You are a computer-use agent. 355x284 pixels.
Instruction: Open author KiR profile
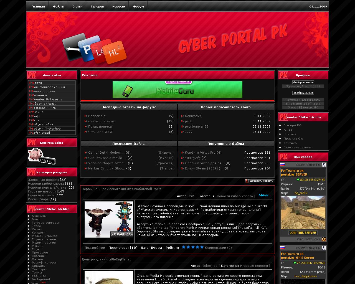coord(191,196)
